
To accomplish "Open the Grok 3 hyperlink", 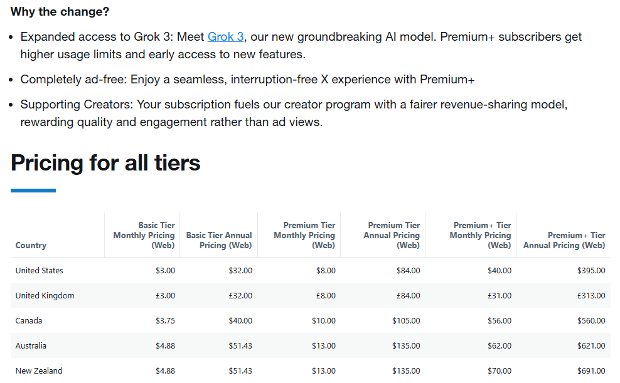I will coord(225,36).
